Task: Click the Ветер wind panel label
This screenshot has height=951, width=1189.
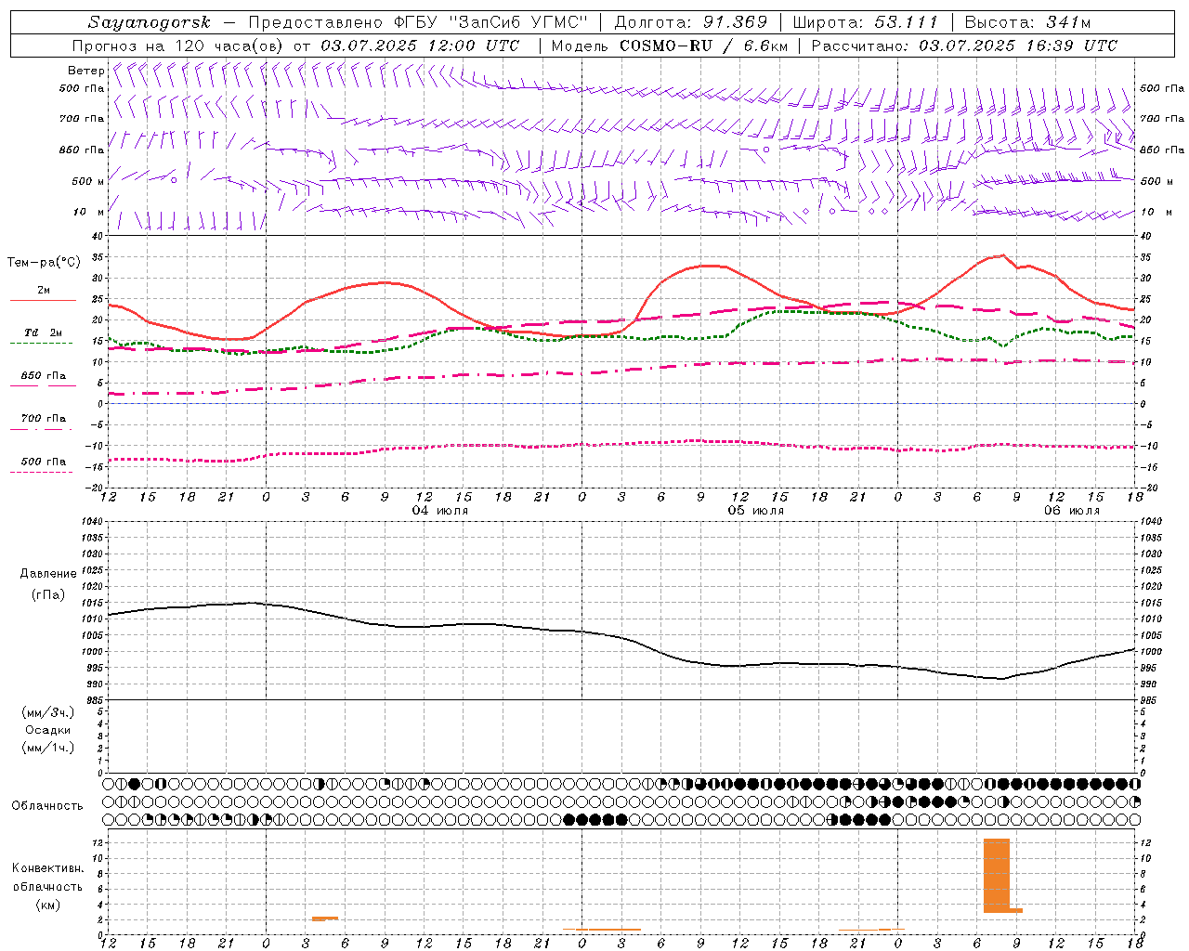Action: click(x=86, y=71)
